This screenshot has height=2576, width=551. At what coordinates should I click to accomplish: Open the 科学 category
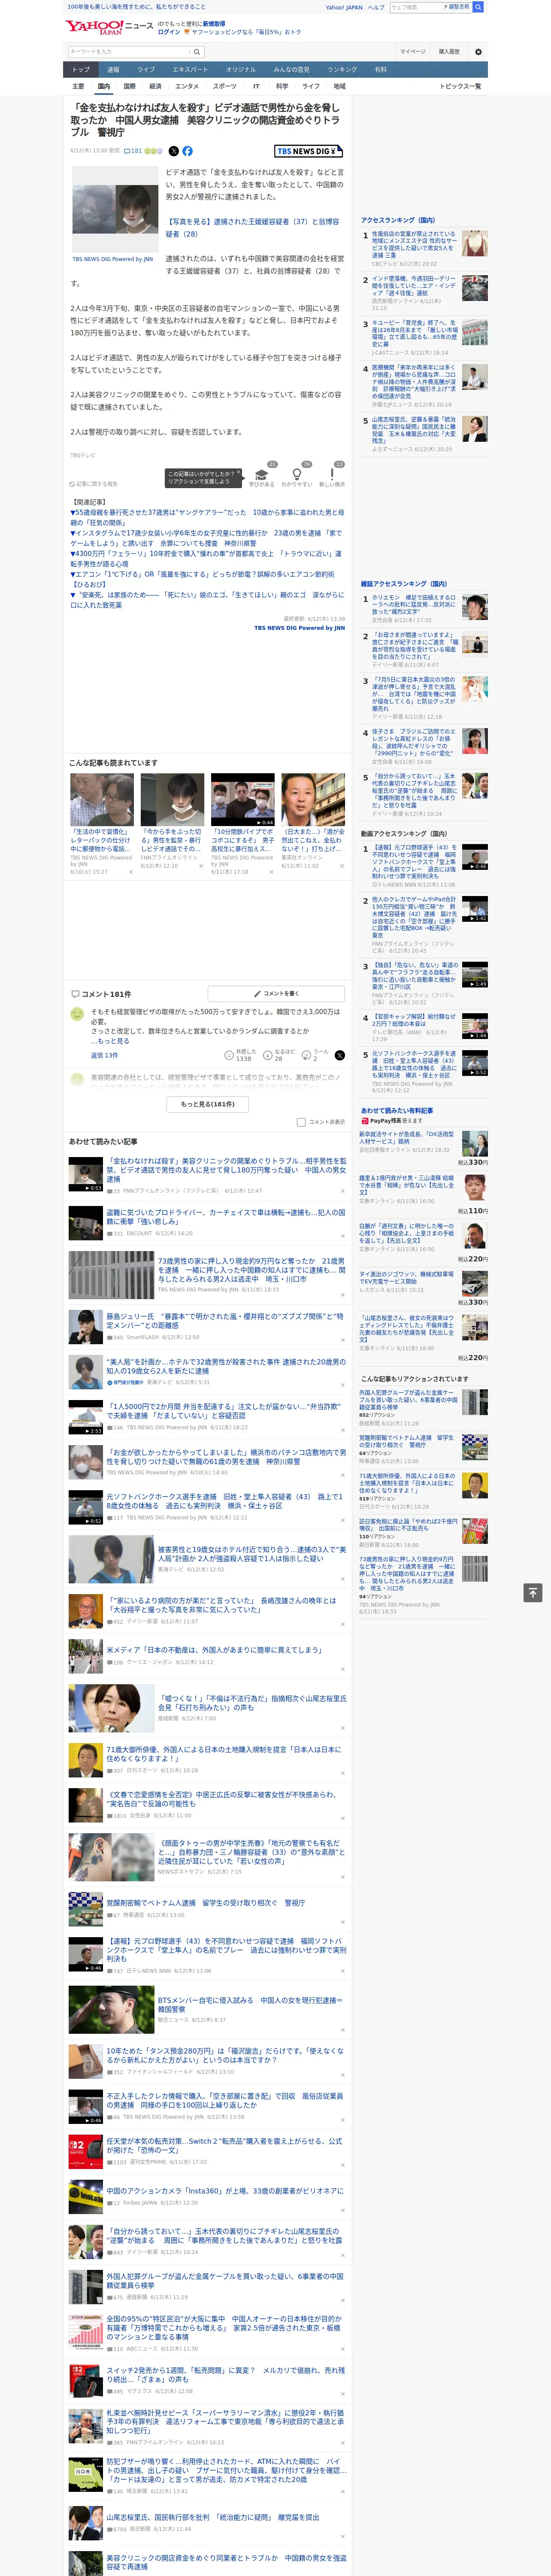coord(282,86)
